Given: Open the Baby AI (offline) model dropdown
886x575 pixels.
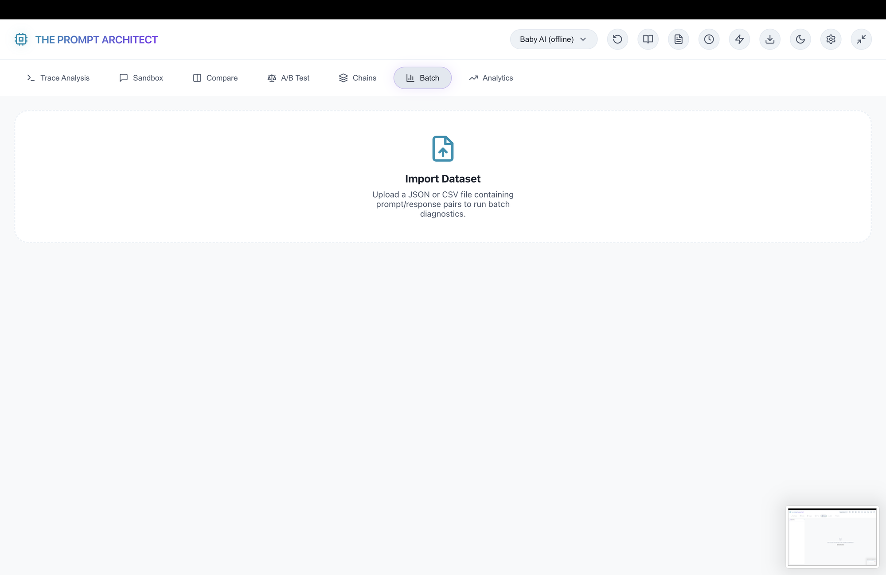Looking at the screenshot, I should point(554,39).
